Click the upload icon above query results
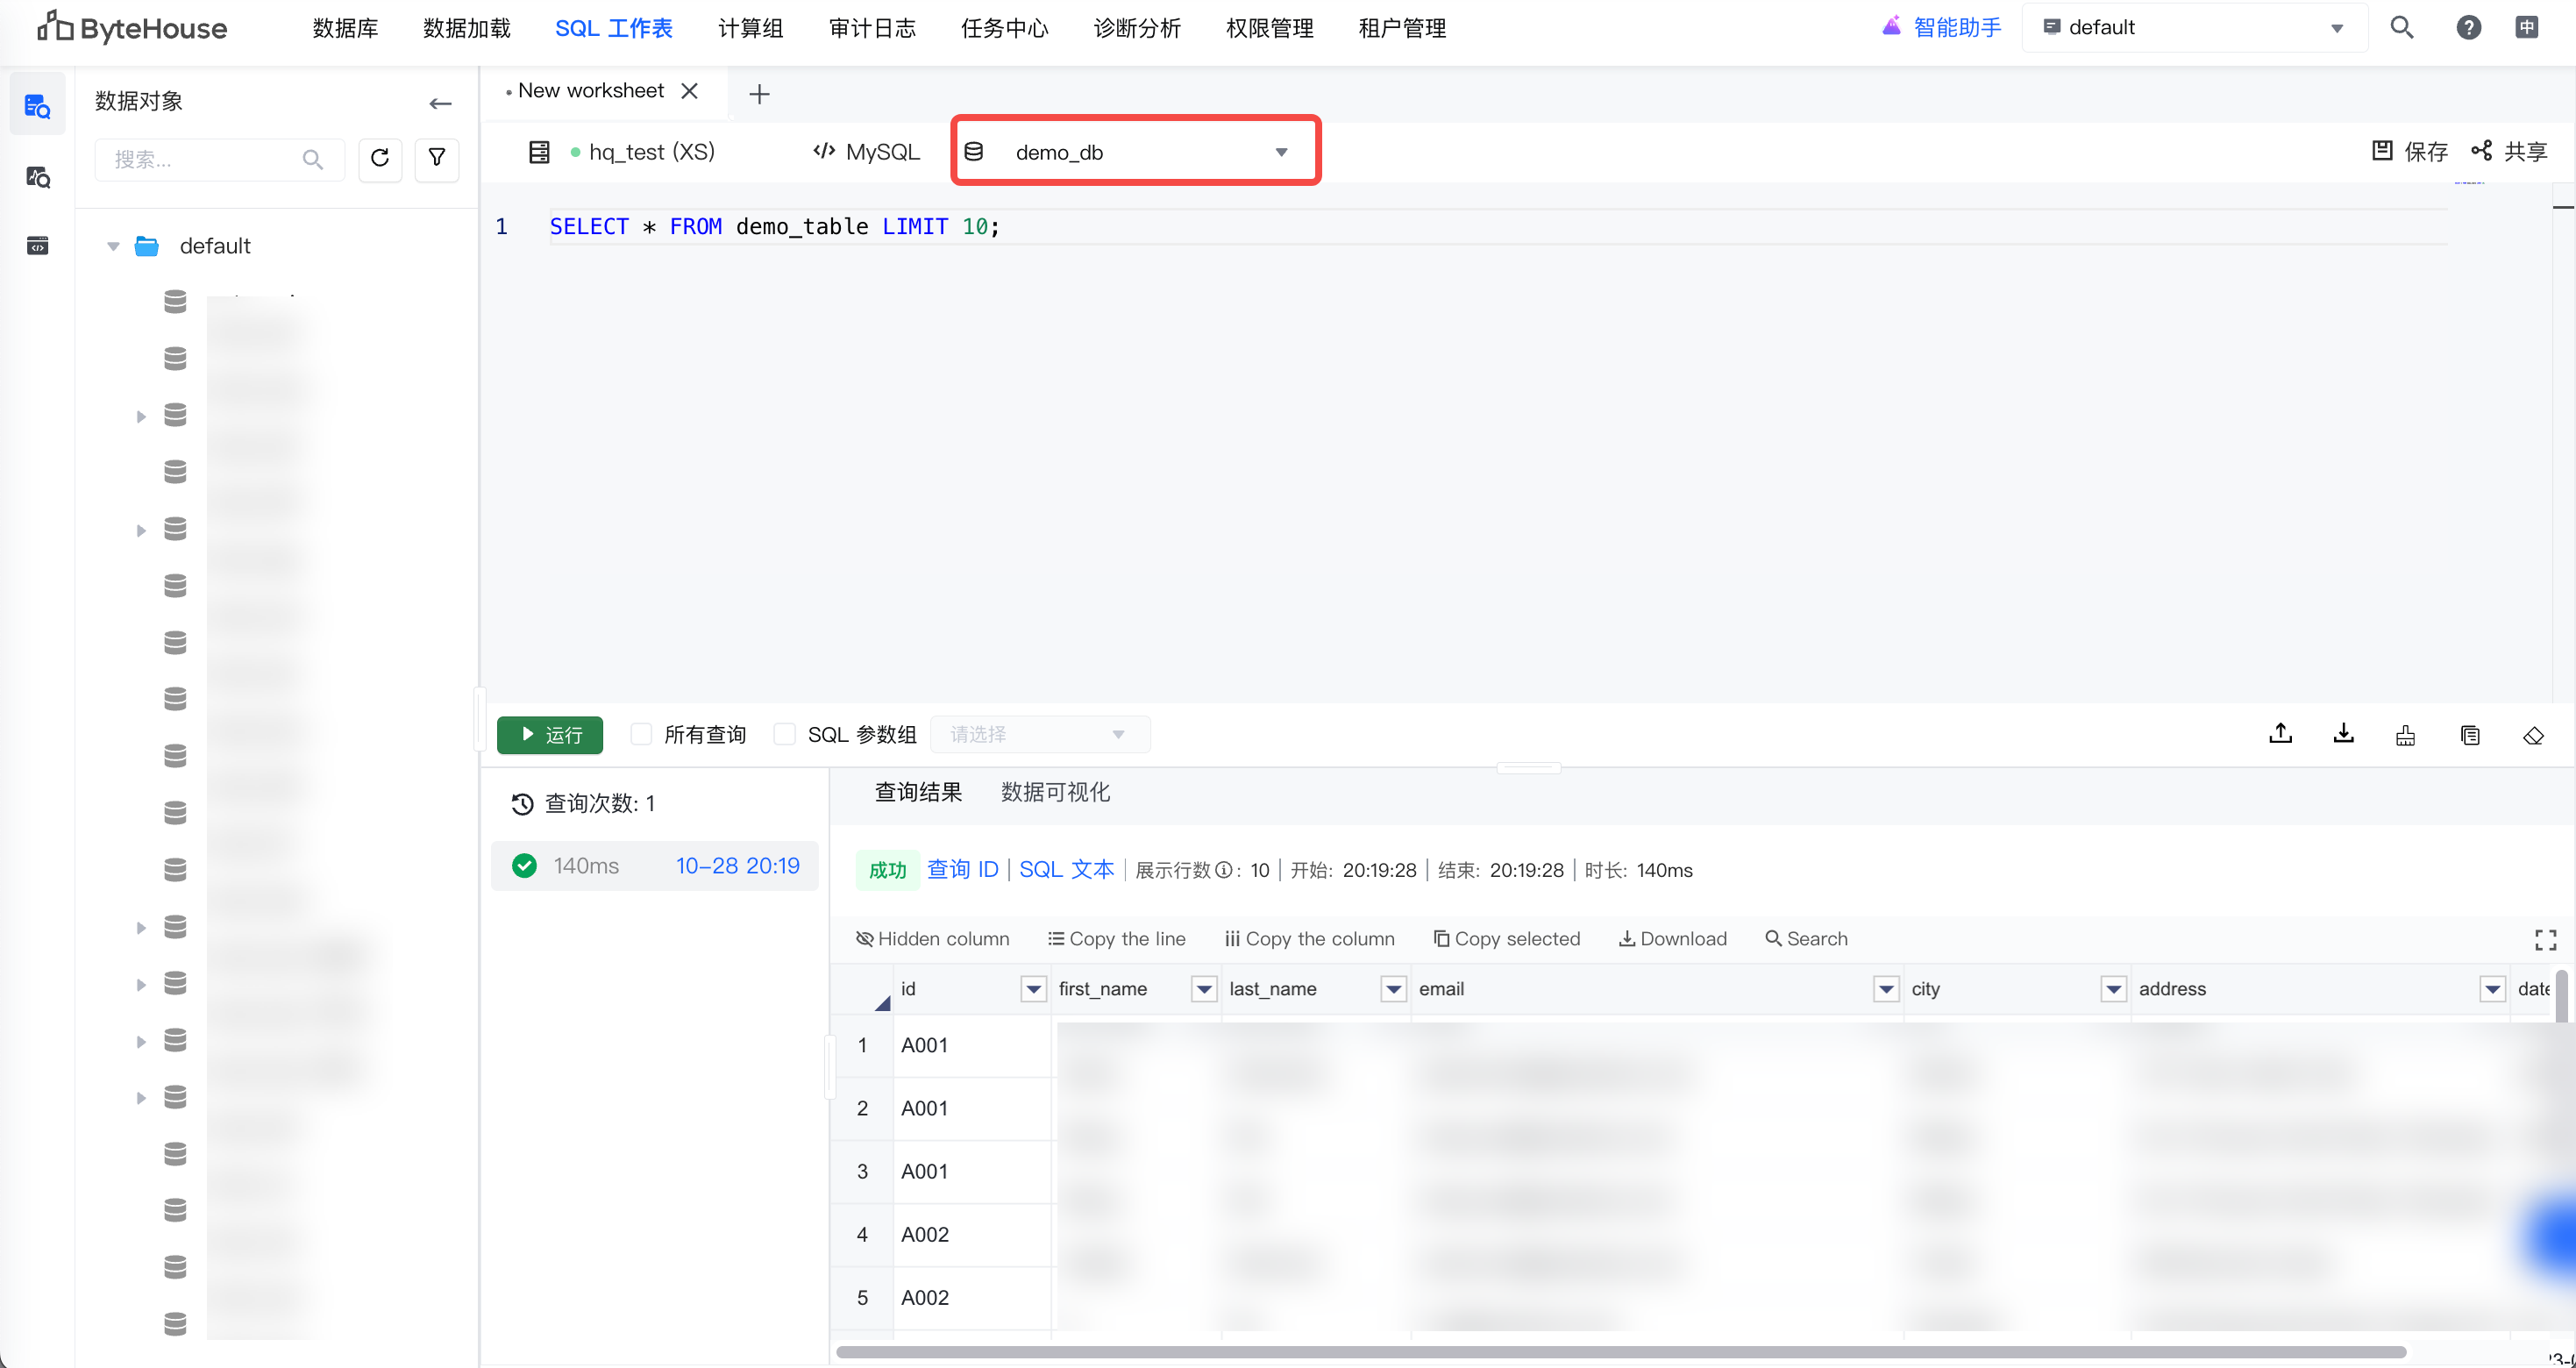This screenshot has width=2576, height=1368. [x=2280, y=734]
